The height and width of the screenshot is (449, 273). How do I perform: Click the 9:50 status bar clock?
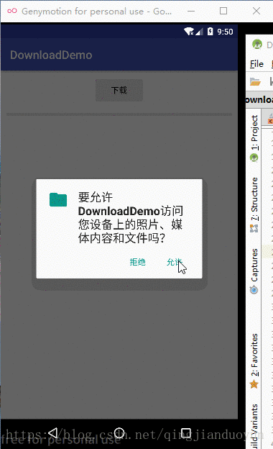[x=225, y=32]
